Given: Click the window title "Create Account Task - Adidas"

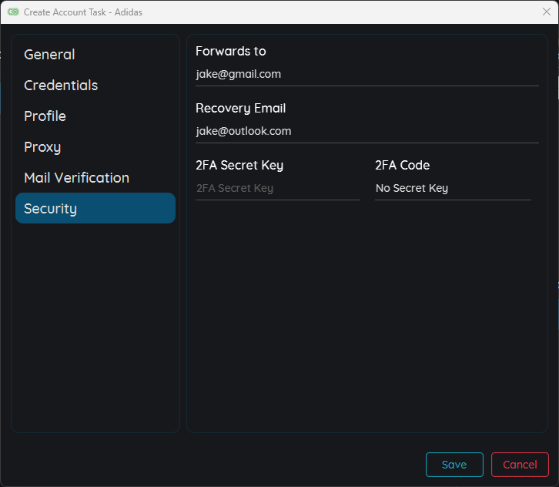Looking at the screenshot, I should coord(83,12).
